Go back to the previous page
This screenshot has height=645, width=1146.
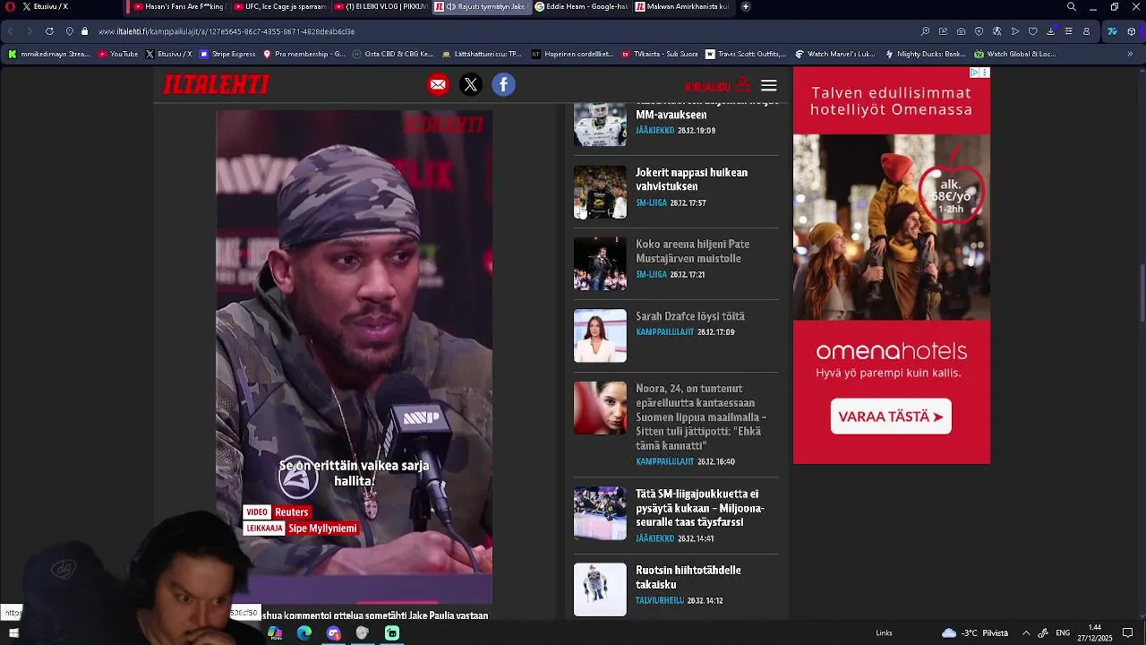pos(11,31)
